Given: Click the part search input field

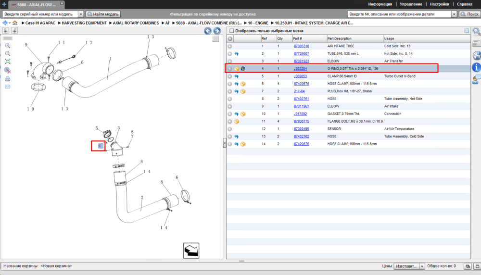Looking at the screenshot, I should coord(399,14).
